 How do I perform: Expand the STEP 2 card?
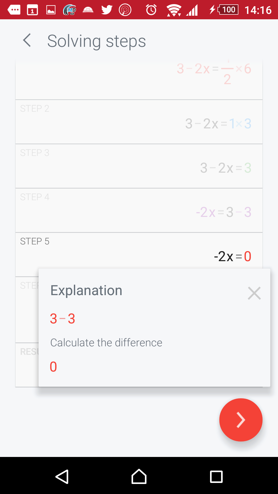coord(139,122)
